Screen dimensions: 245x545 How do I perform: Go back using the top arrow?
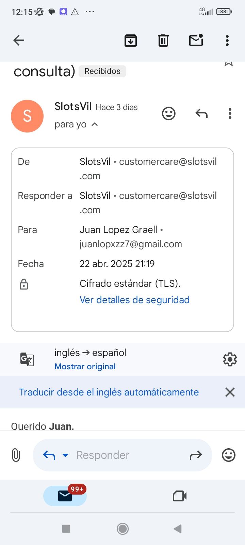click(x=19, y=41)
